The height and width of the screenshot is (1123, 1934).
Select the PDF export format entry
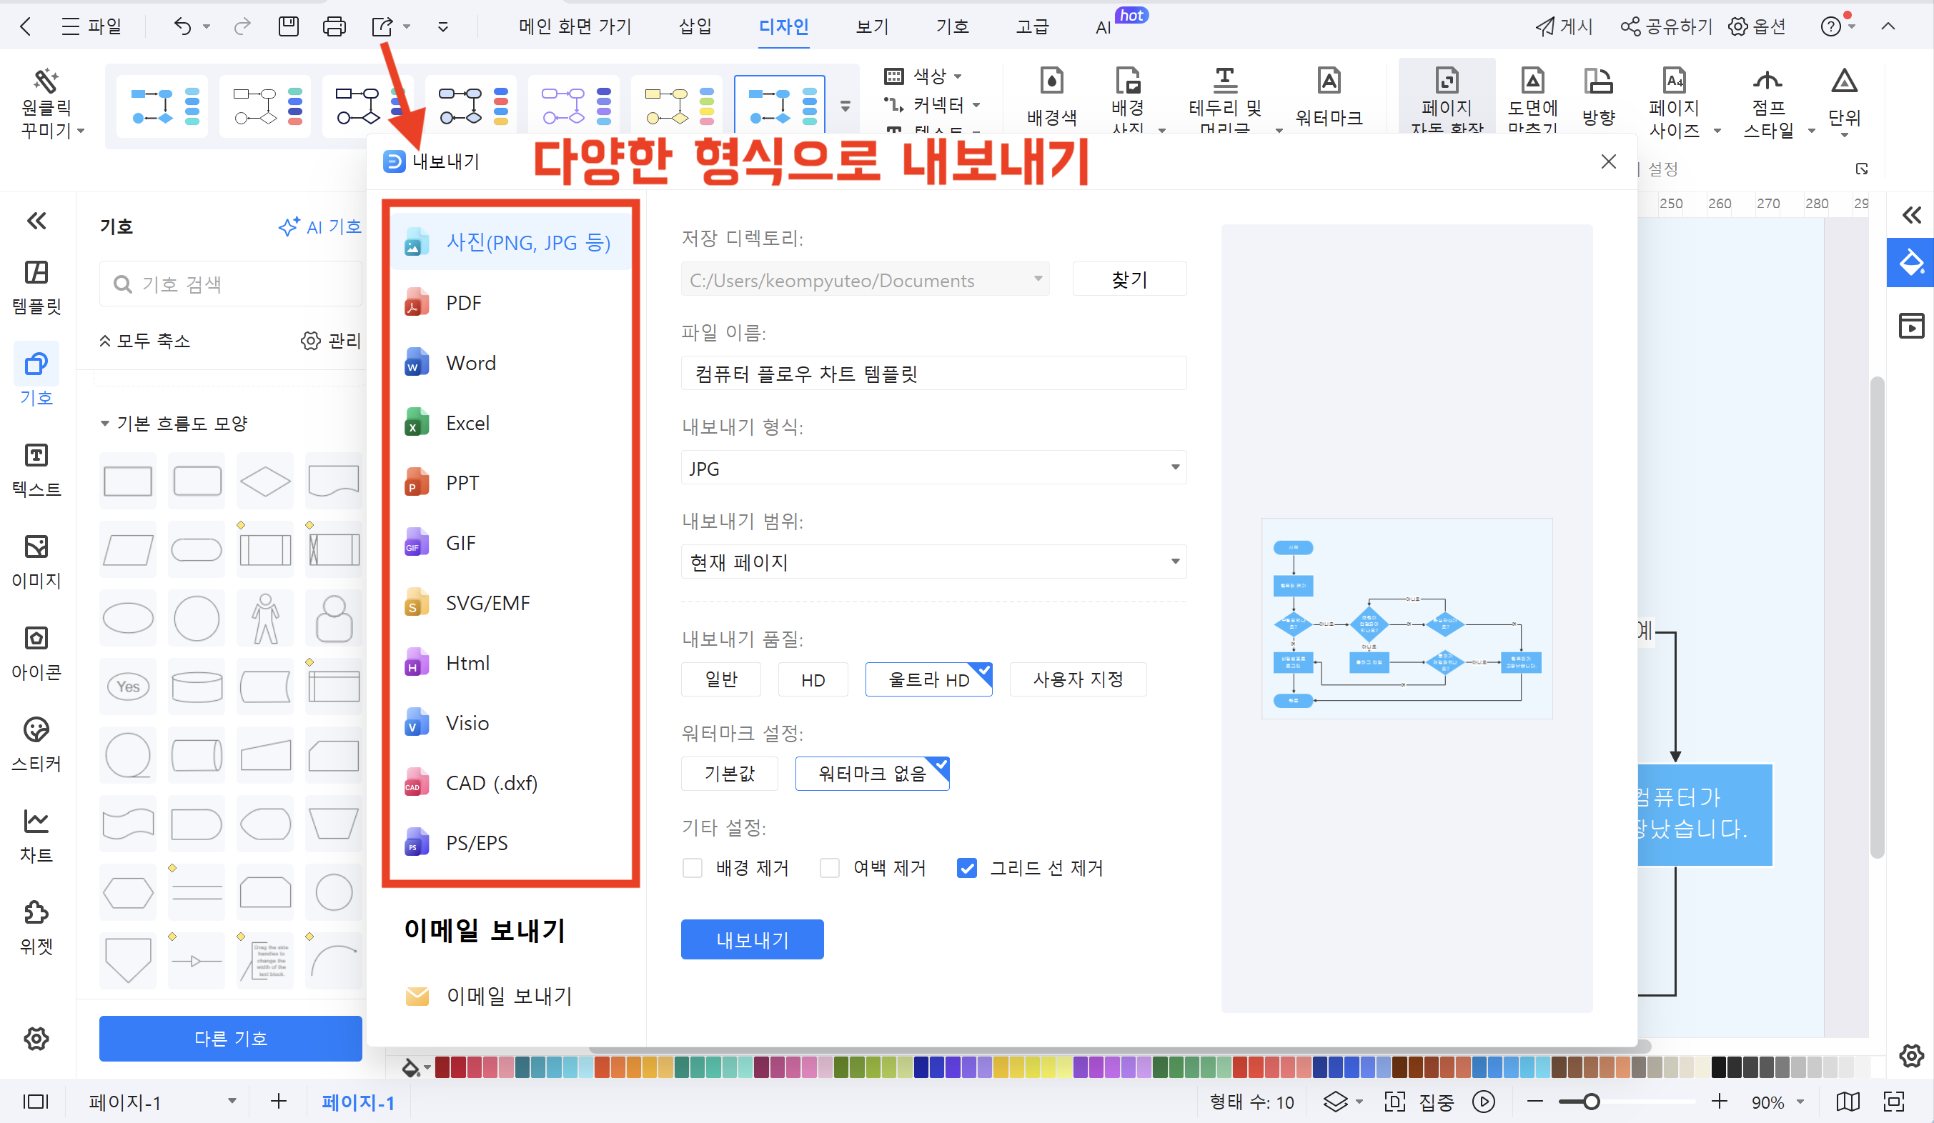[x=464, y=303]
